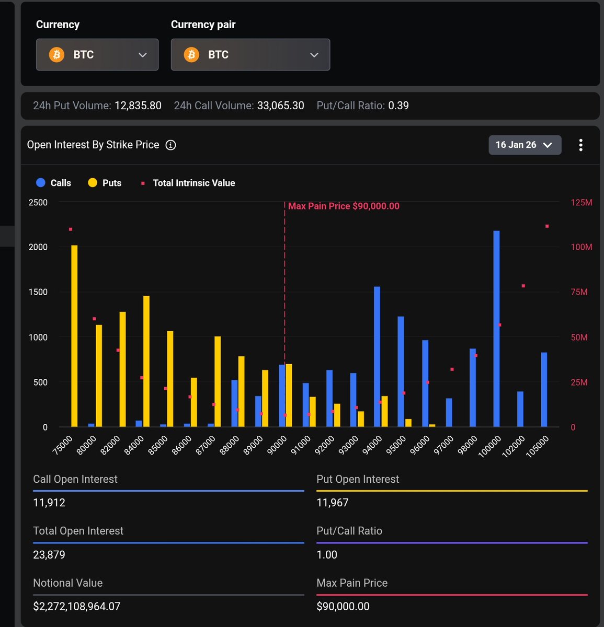Click the Open Interest By Strike Price title
The width and height of the screenshot is (604, 627).
(93, 145)
